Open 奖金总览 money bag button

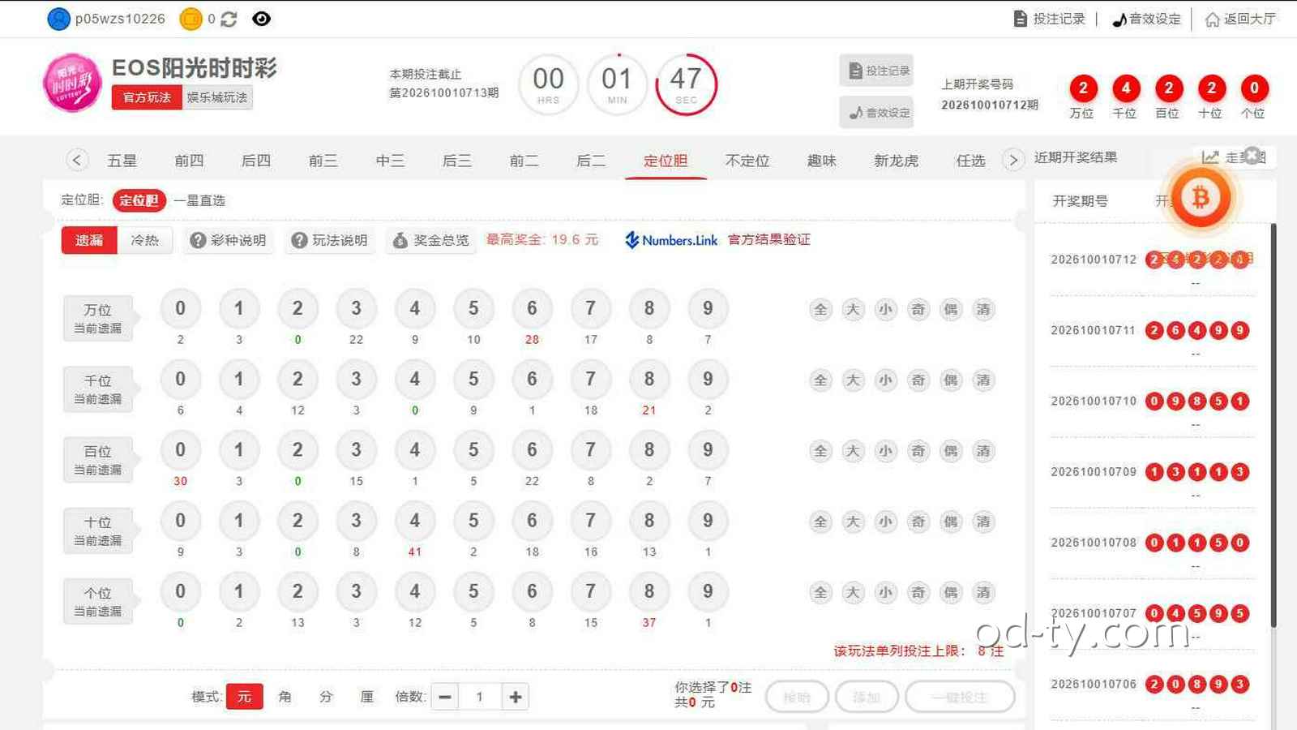pyautogui.click(x=430, y=240)
